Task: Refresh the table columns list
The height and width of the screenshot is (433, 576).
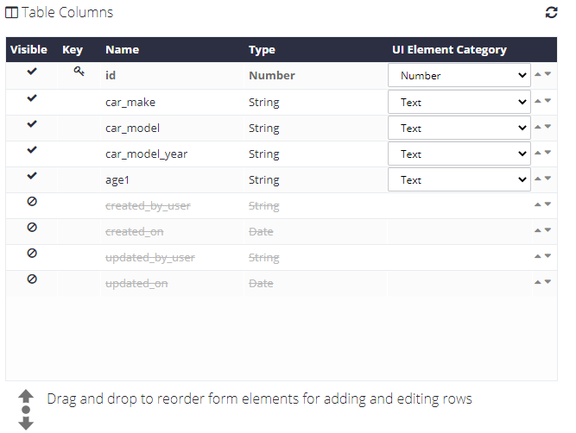Action: (x=551, y=12)
